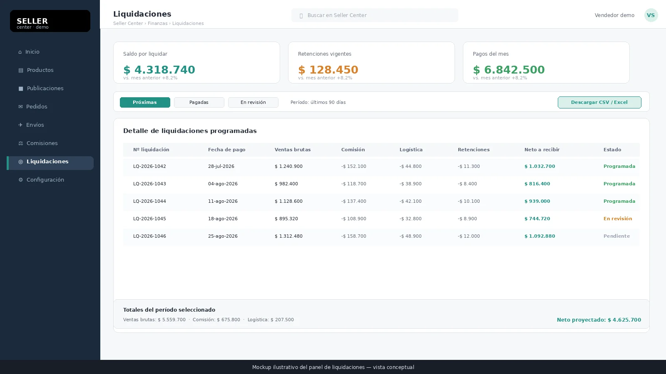The image size is (666, 374).
Task: Navigate to Pedidos
Action: click(50, 107)
